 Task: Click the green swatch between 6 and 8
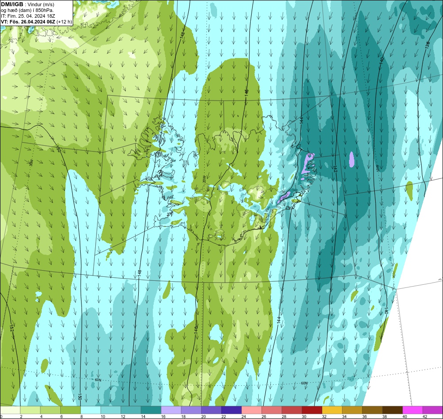(x=70, y=410)
